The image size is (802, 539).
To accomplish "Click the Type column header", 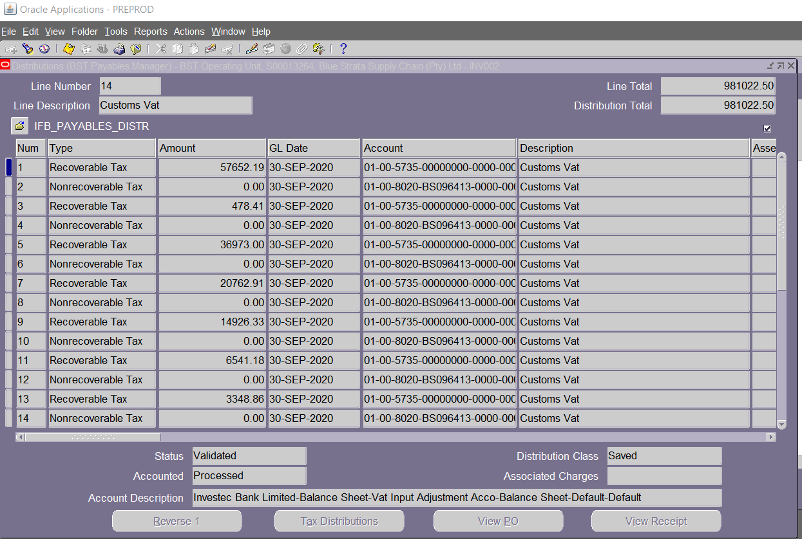I will pos(102,148).
